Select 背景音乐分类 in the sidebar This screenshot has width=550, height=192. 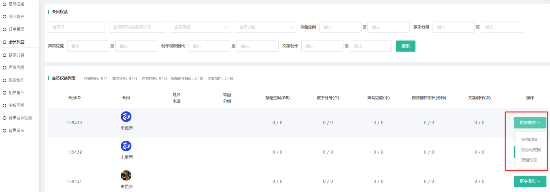point(20,118)
